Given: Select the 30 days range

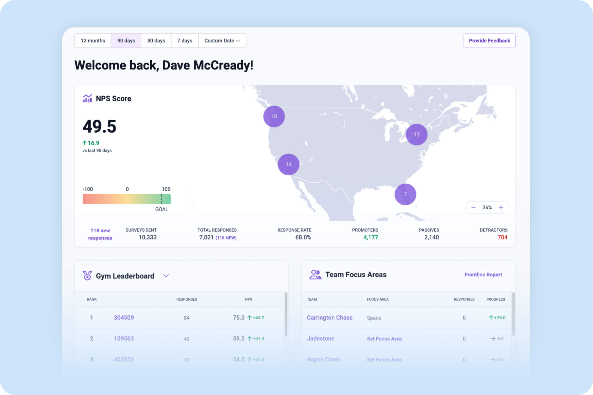Looking at the screenshot, I should click(156, 41).
